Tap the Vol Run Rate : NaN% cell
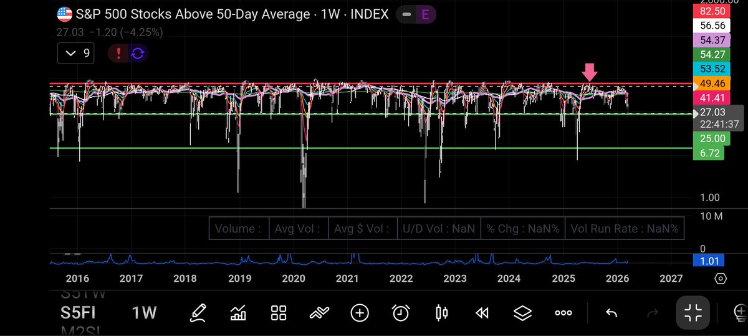Image resolution: width=748 pixels, height=336 pixels. (625, 228)
